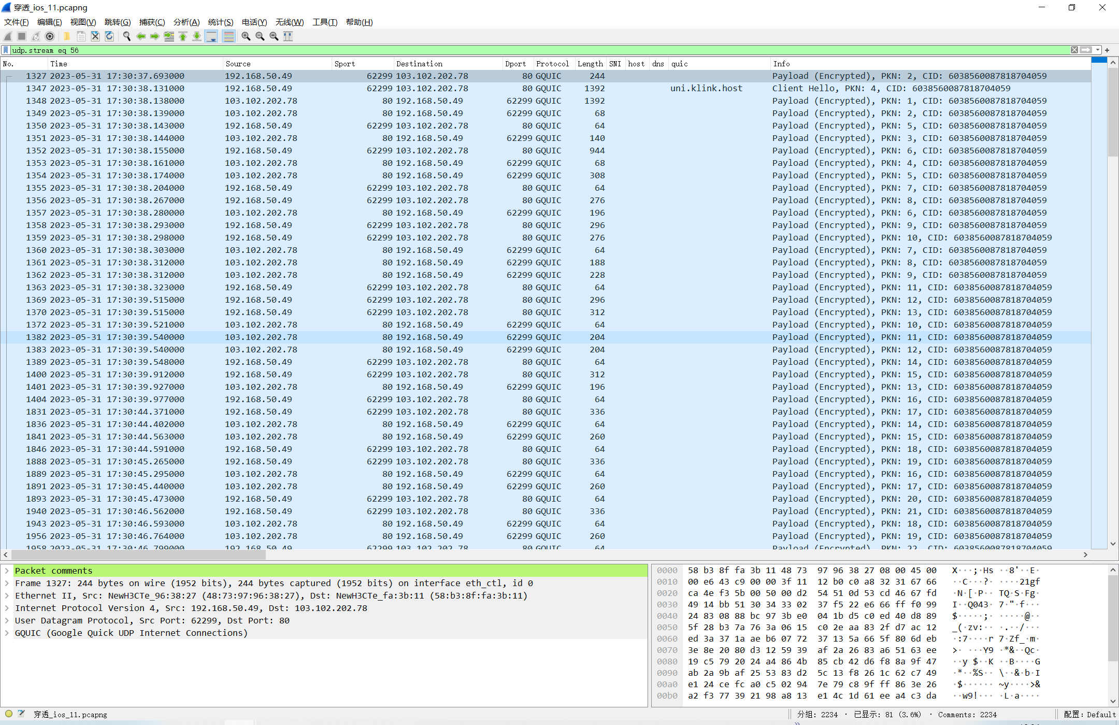The image size is (1119, 725).
Task: Open capture options gear icon
Action: click(x=50, y=36)
